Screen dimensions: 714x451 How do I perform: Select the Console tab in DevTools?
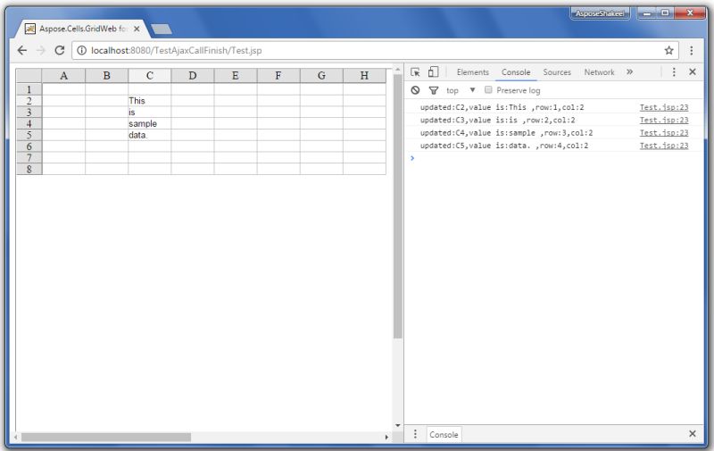[x=516, y=72]
